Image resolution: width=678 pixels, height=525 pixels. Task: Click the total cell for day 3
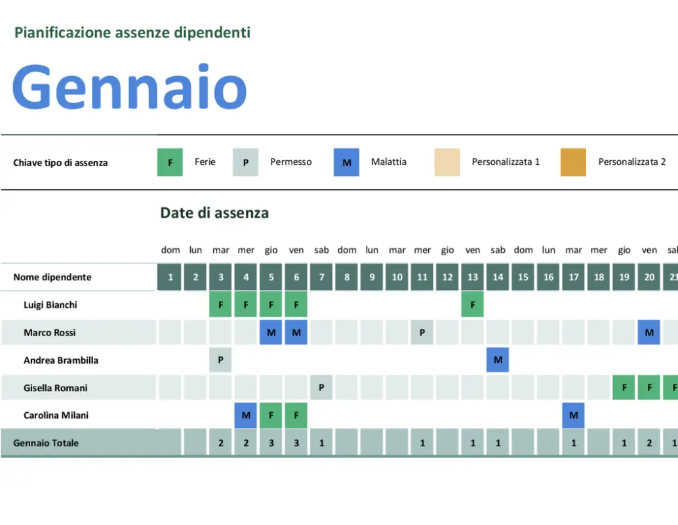(x=220, y=443)
